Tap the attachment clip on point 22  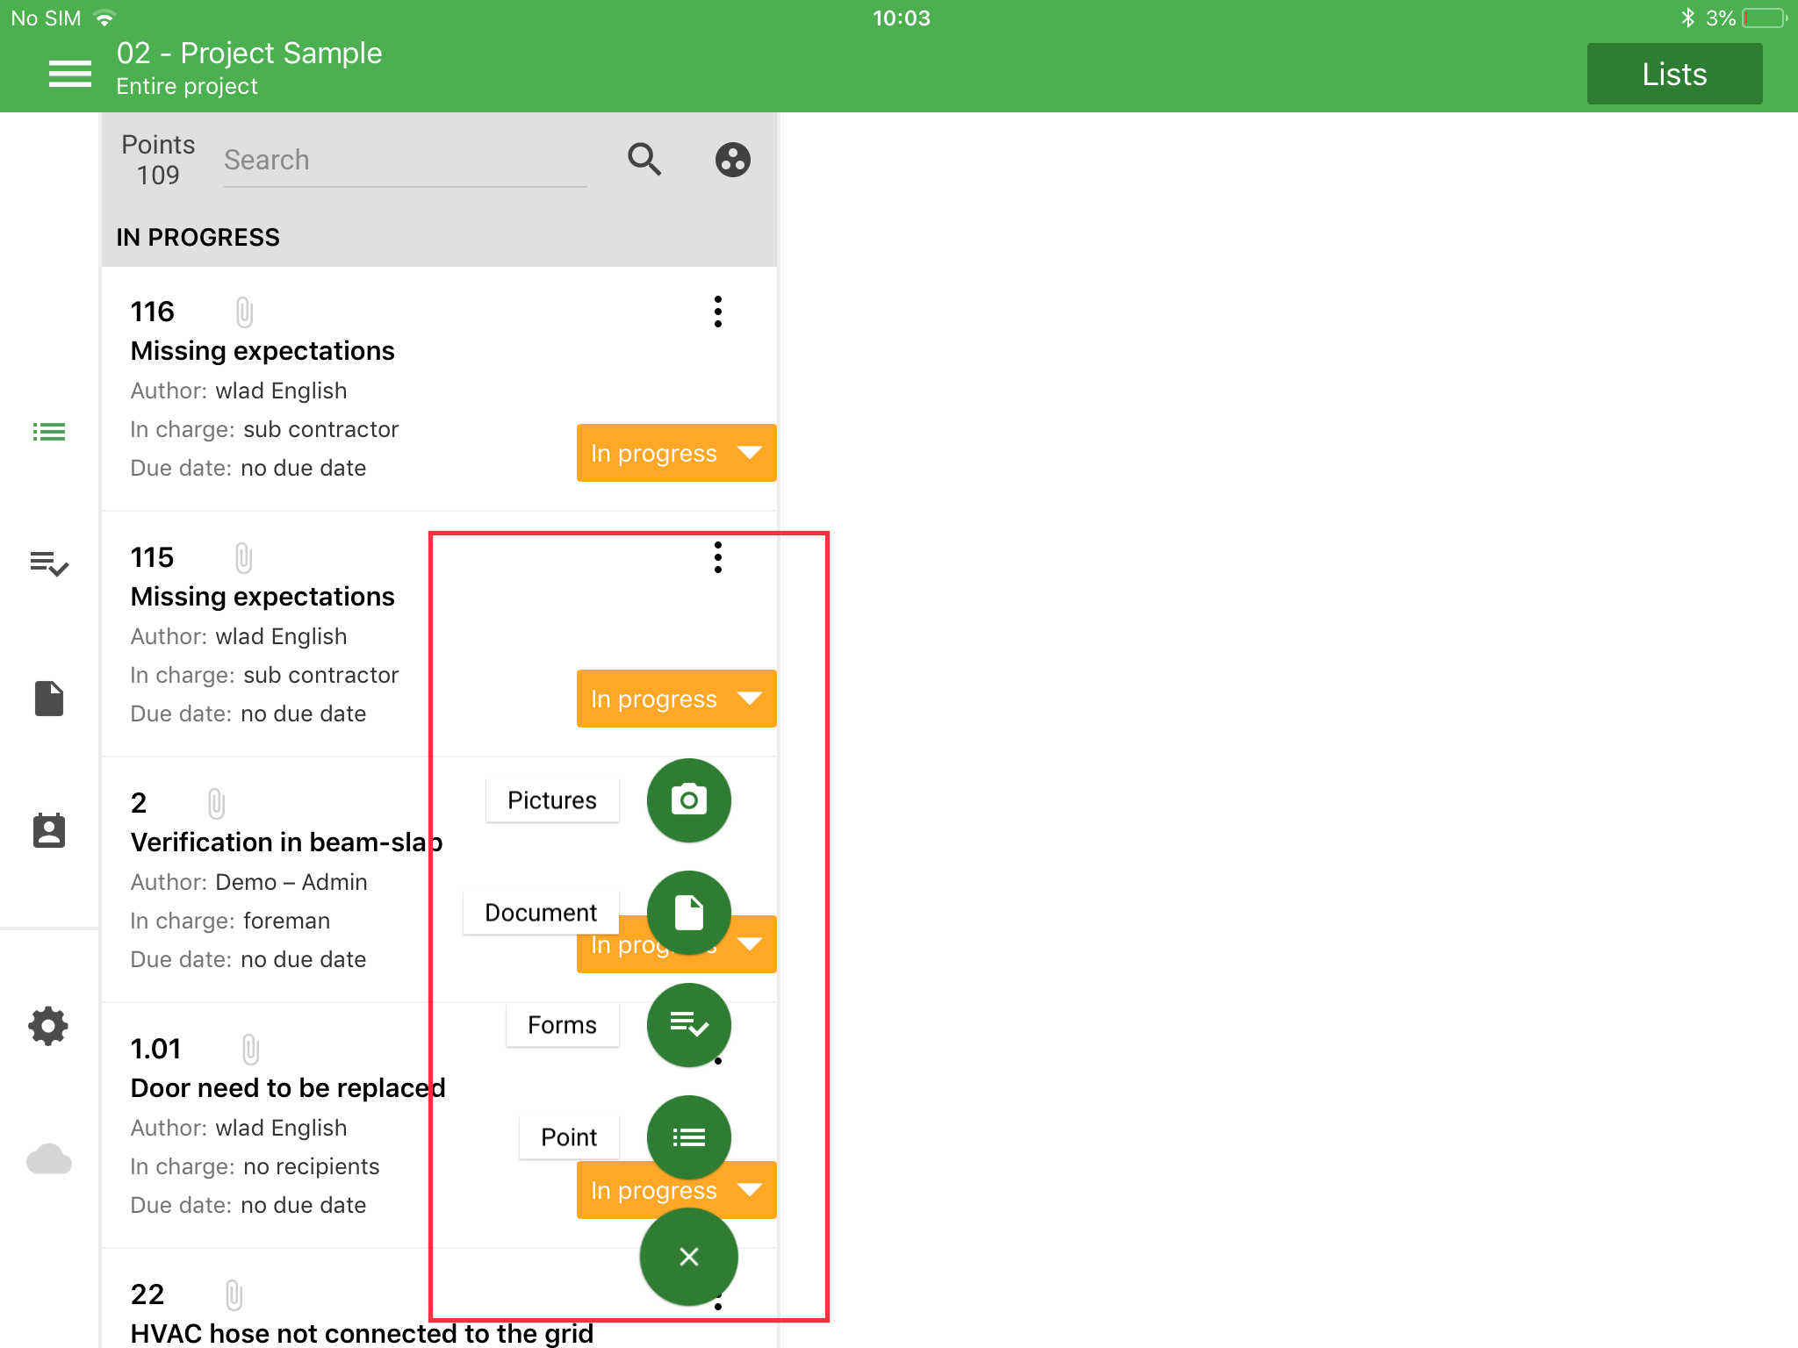[234, 1294]
